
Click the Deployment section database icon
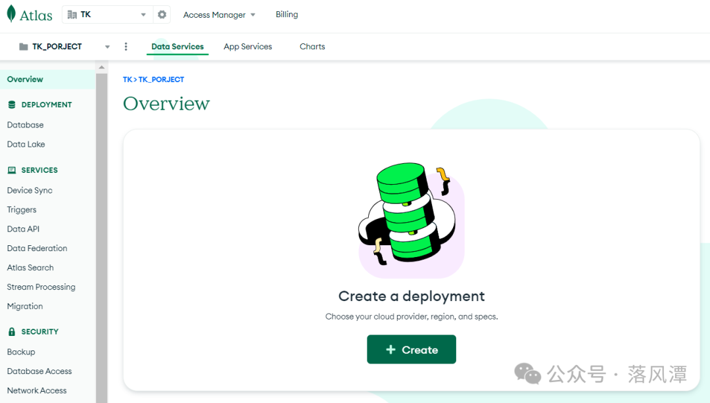(12, 105)
